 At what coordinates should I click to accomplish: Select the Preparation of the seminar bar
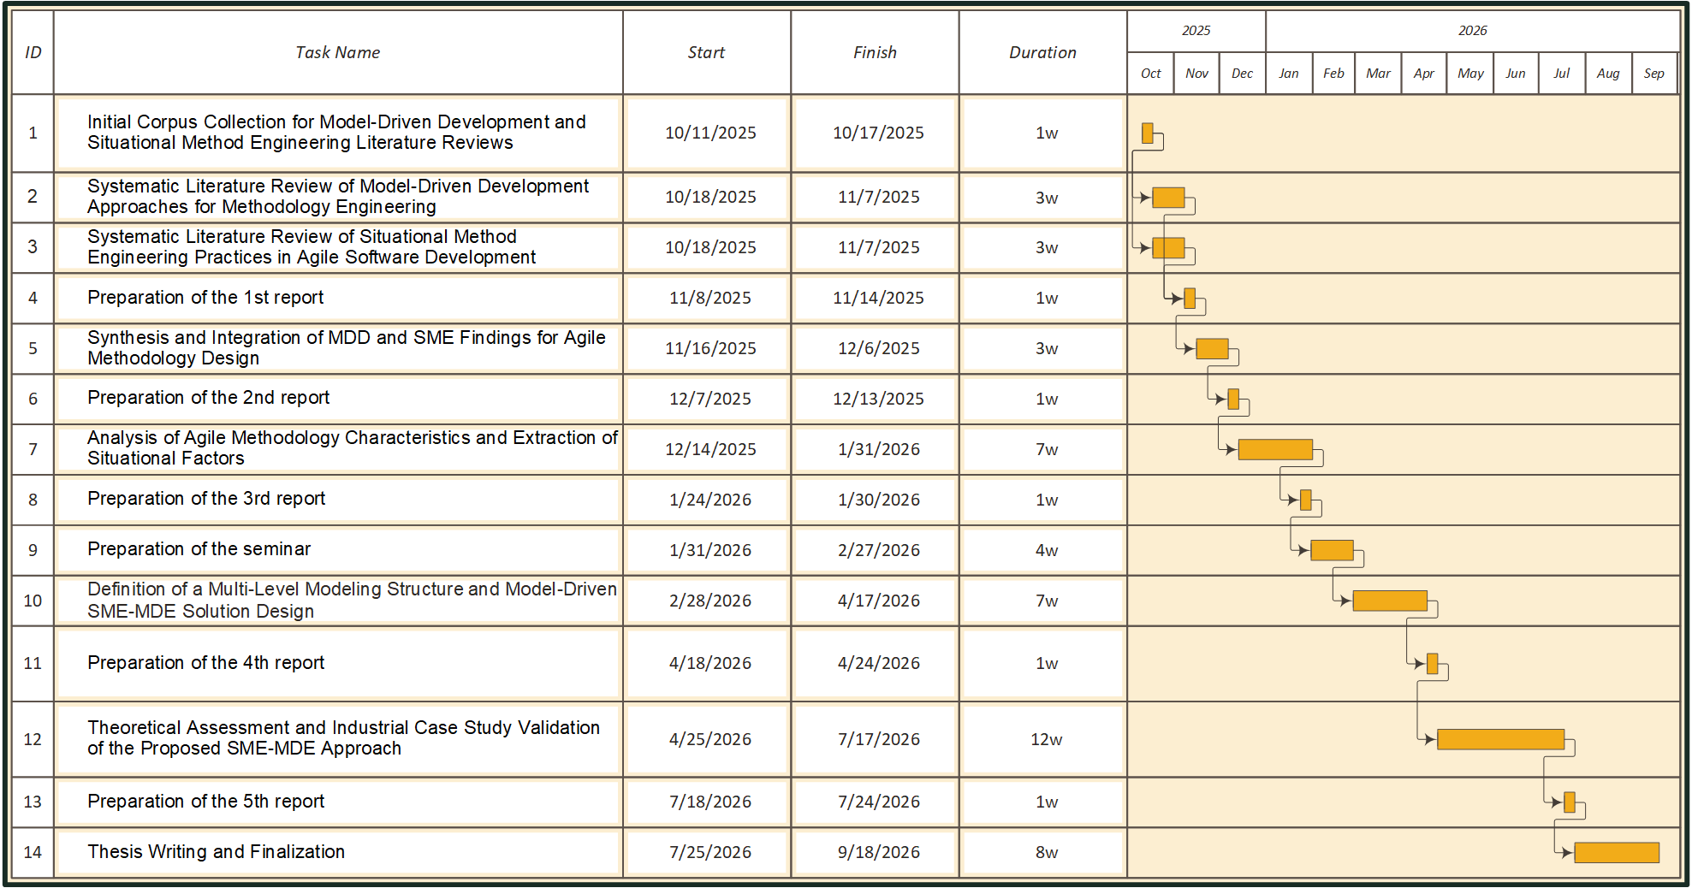pos(1331,550)
